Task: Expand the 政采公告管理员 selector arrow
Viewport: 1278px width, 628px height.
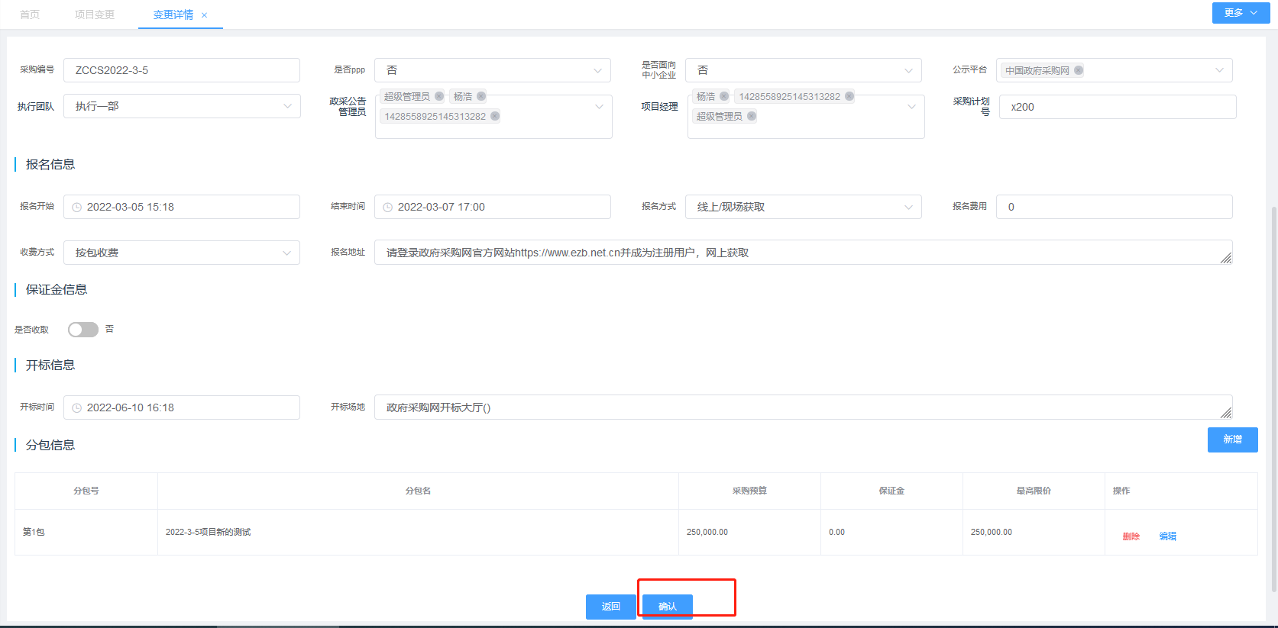Action: 599,107
